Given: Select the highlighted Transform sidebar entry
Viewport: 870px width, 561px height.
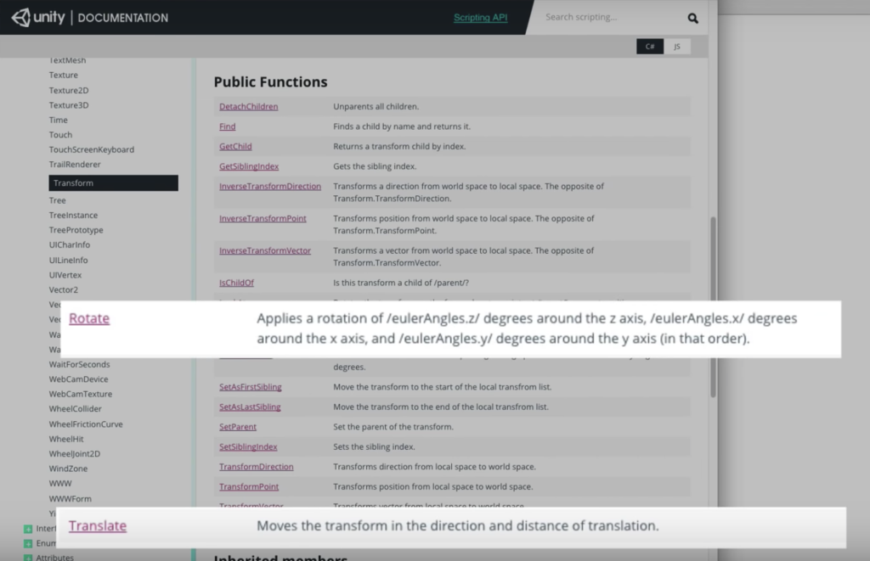Looking at the screenshot, I should tap(113, 183).
